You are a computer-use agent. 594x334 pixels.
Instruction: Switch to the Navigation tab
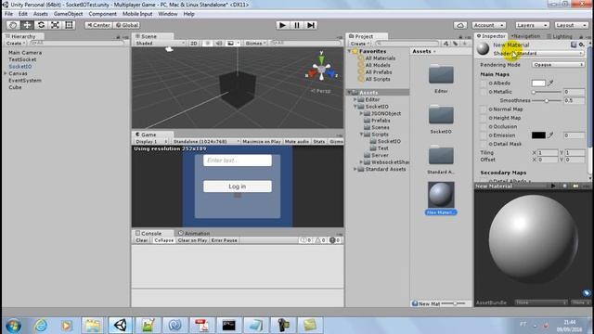[x=526, y=36]
